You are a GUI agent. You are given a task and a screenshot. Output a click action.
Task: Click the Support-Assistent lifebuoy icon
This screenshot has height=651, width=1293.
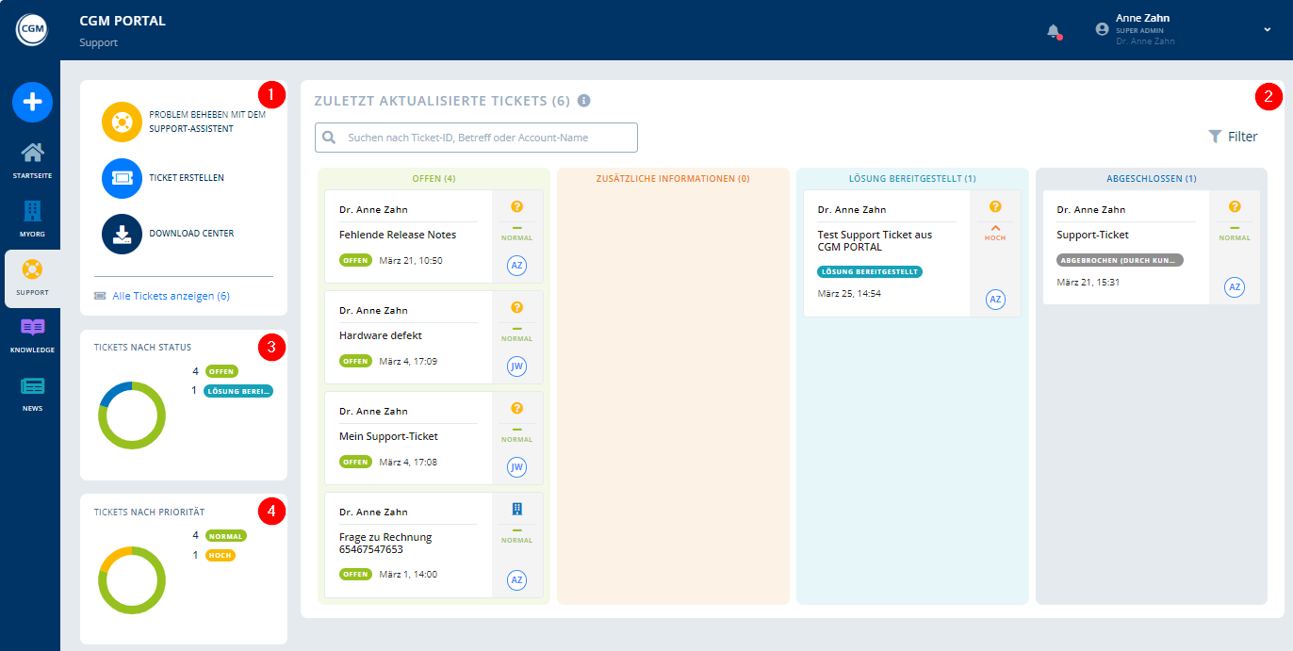[x=122, y=122]
